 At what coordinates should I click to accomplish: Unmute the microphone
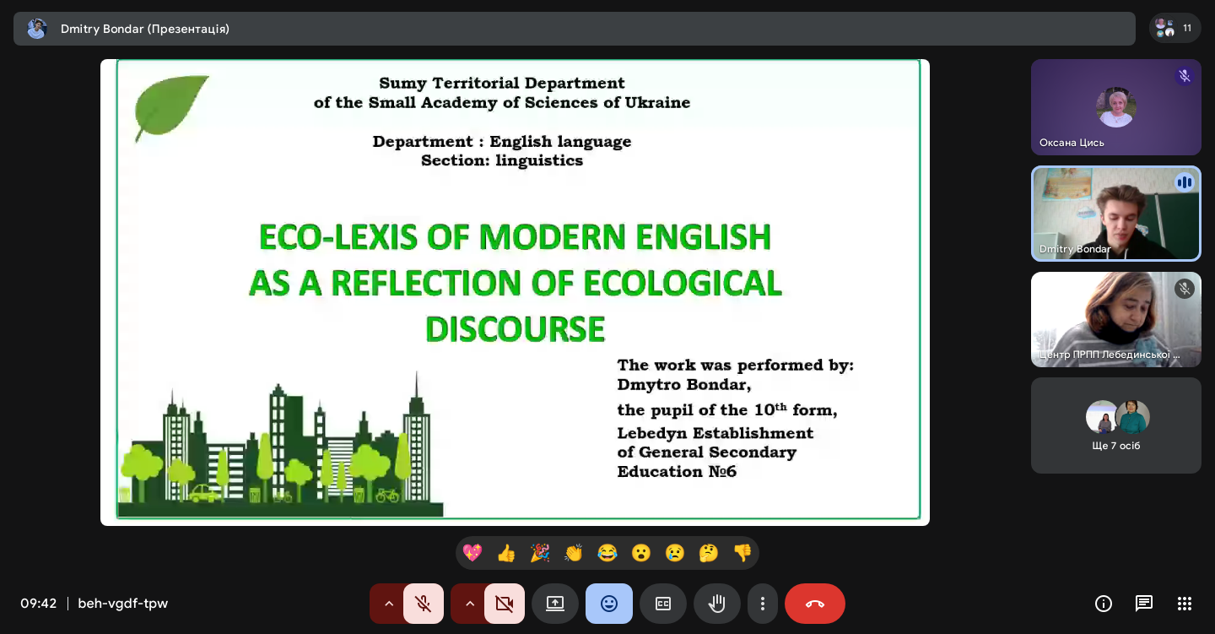[424, 604]
